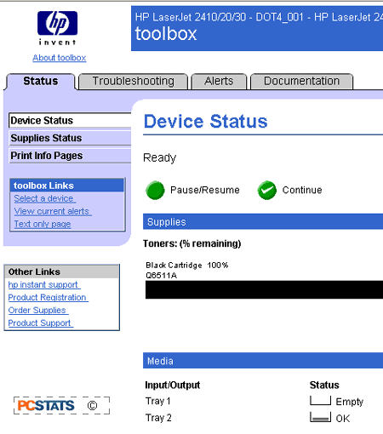Follow the Select a device link

point(45,198)
